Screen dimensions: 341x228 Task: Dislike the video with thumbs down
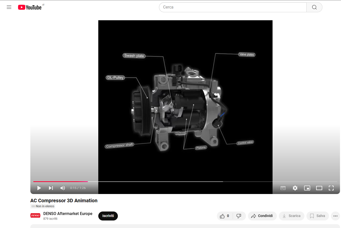tap(239, 216)
